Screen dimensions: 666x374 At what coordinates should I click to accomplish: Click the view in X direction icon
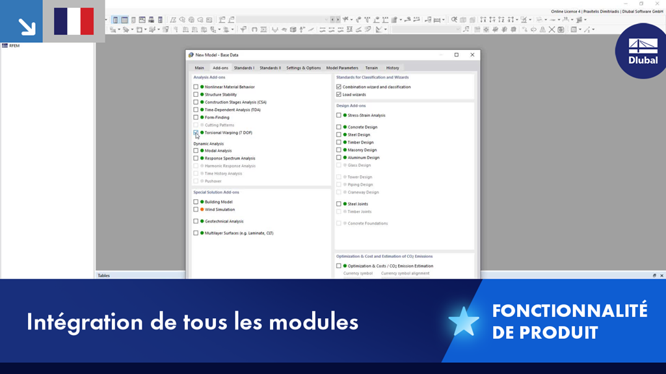483,19
